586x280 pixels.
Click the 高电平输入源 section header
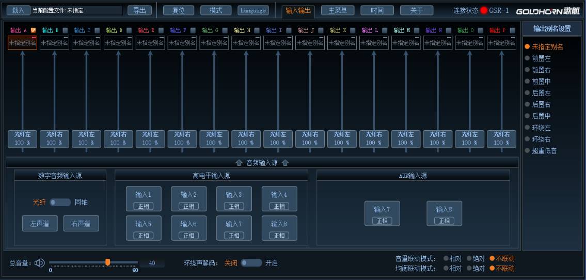(x=211, y=175)
